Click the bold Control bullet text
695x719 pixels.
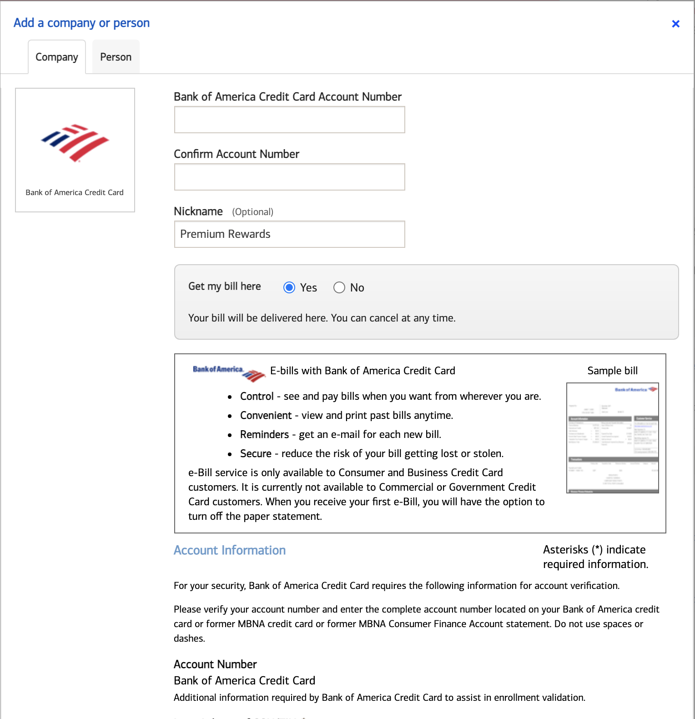pyautogui.click(x=257, y=396)
